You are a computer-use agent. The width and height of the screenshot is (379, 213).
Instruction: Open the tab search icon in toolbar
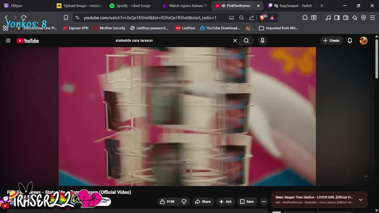point(314,18)
